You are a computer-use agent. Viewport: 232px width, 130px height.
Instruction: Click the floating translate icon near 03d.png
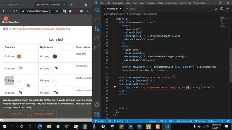(x=28, y=85)
